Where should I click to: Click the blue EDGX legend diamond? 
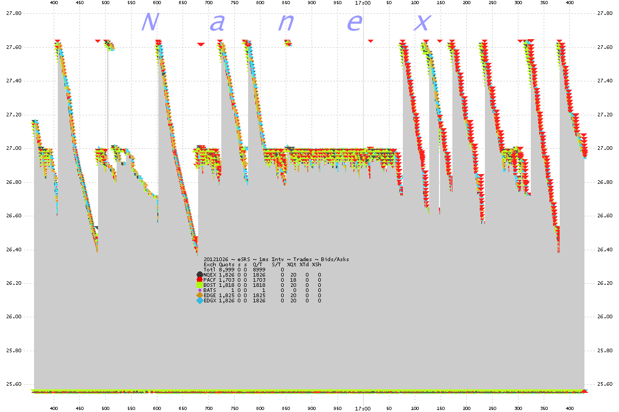tap(200, 300)
